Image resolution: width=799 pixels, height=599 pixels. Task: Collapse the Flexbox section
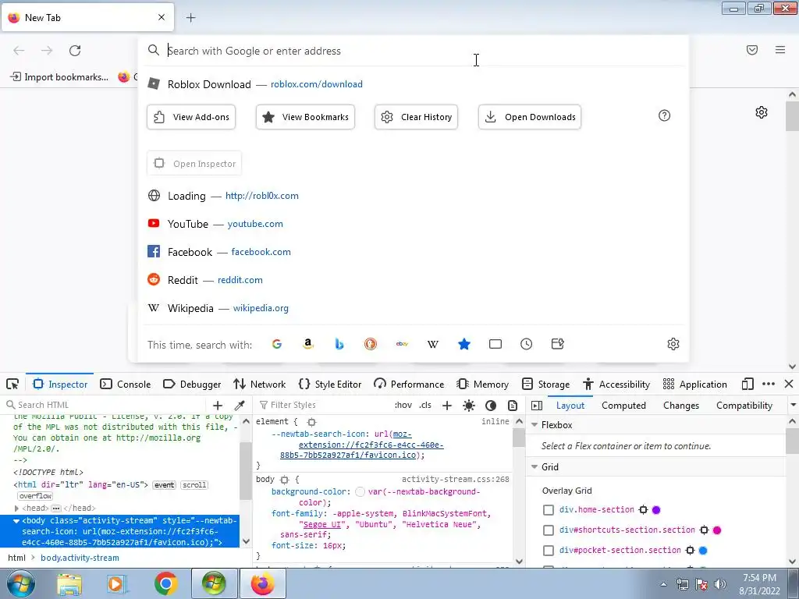[534, 425]
